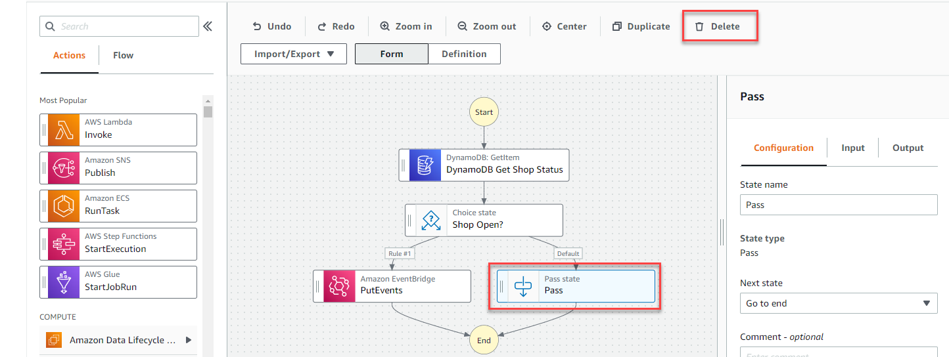Viewport: 949px width, 357px height.
Task: Click drag handle of PutEvents state
Action: tap(319, 286)
